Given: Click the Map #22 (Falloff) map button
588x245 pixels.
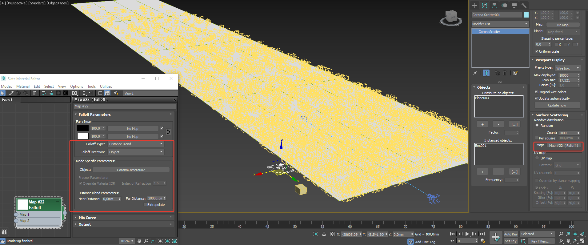Looking at the screenshot, I should pos(563,146).
